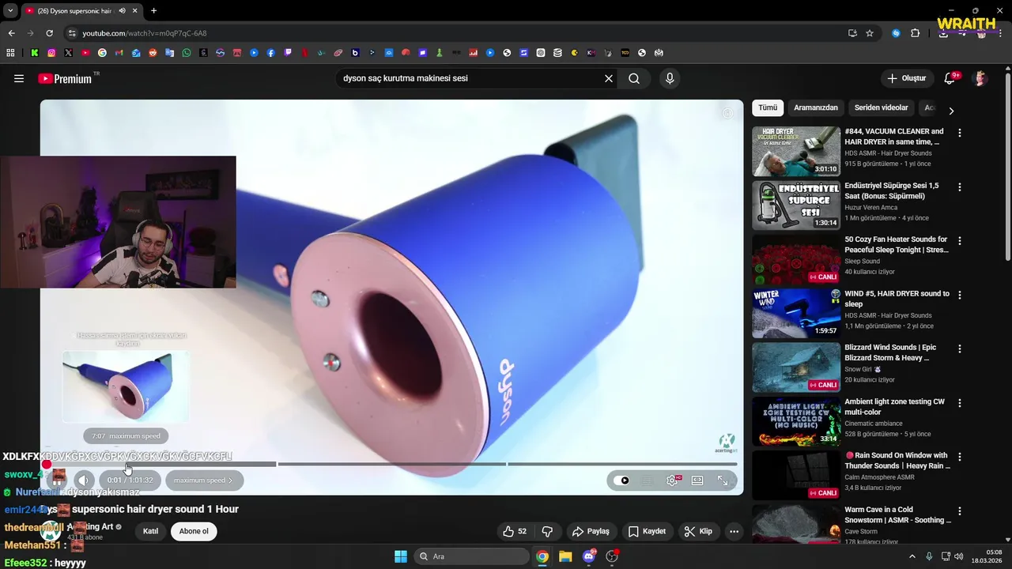Select the Tümü filter chip
The height and width of the screenshot is (569, 1012).
pyautogui.click(x=768, y=107)
